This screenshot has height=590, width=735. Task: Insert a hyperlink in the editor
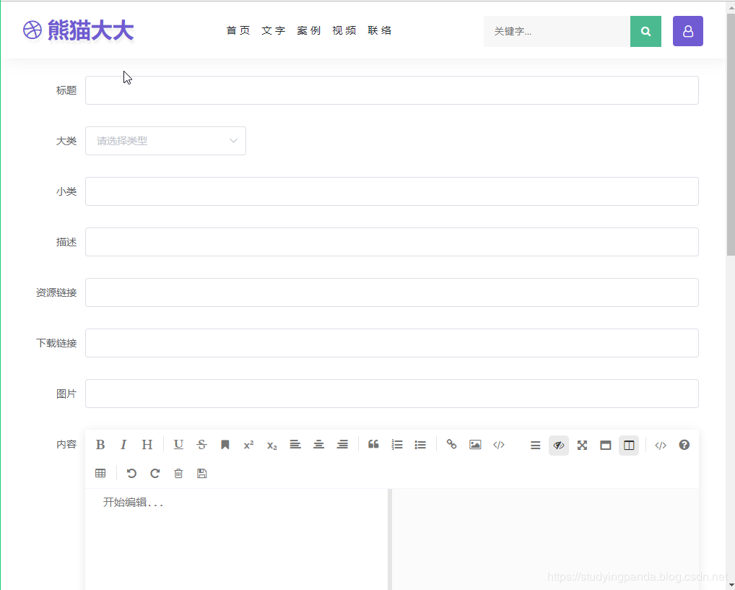452,444
